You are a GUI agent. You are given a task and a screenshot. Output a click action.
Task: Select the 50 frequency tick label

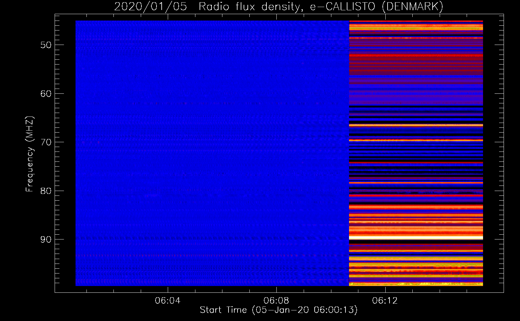[46, 45]
